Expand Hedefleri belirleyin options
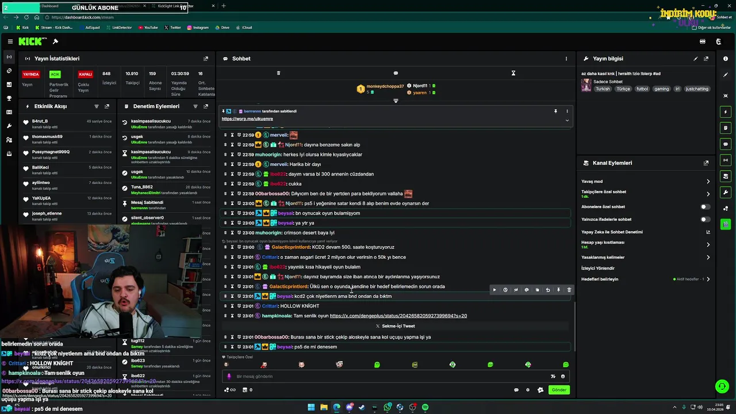Screen dimensions: 736x414 click(x=708, y=279)
